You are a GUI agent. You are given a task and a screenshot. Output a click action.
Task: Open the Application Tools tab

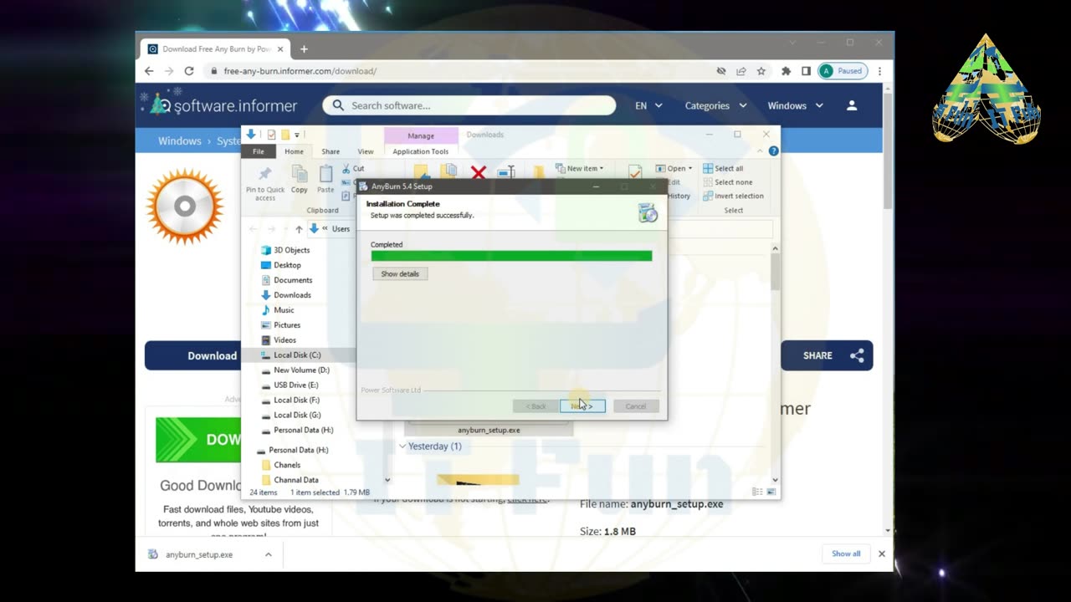click(421, 151)
